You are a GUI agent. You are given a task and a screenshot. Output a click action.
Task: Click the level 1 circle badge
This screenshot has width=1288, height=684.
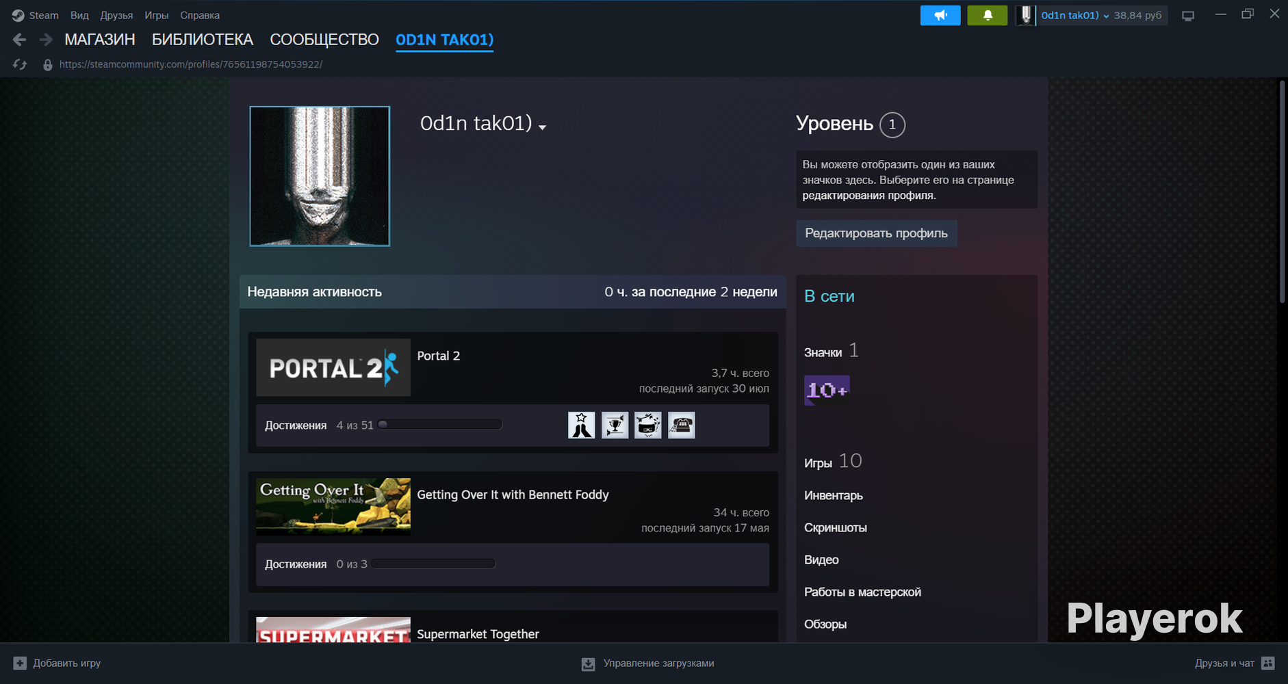pyautogui.click(x=892, y=124)
